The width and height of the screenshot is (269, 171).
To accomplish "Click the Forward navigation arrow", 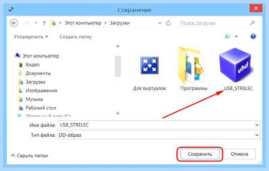I will pos(26,23).
